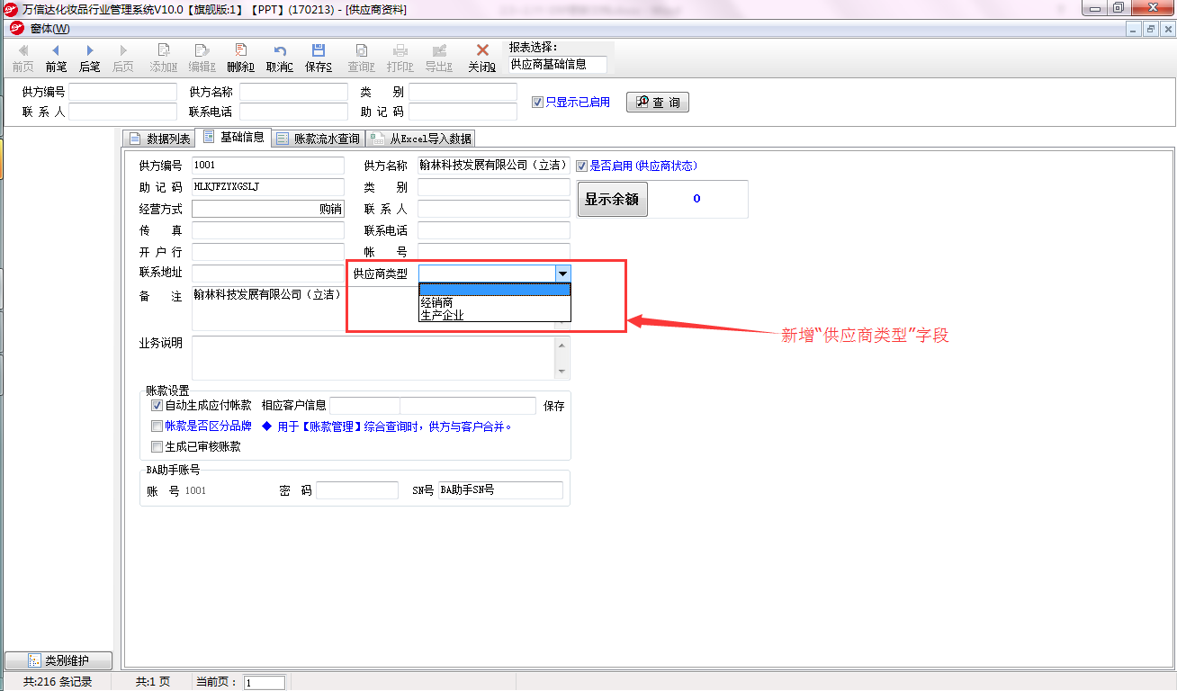Jump to last page (后页)
The height and width of the screenshot is (691, 1177).
pos(123,58)
